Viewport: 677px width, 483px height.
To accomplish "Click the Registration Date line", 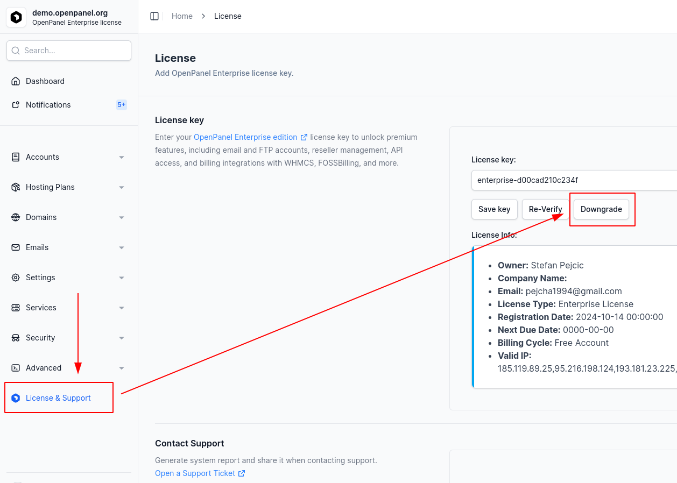I will click(581, 317).
